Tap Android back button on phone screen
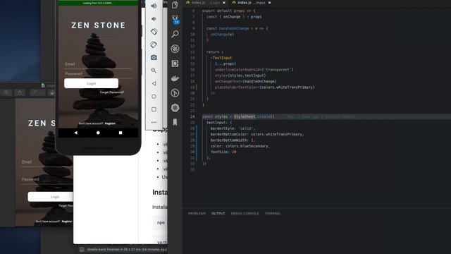The height and width of the screenshot is (254, 451). [x=76, y=133]
